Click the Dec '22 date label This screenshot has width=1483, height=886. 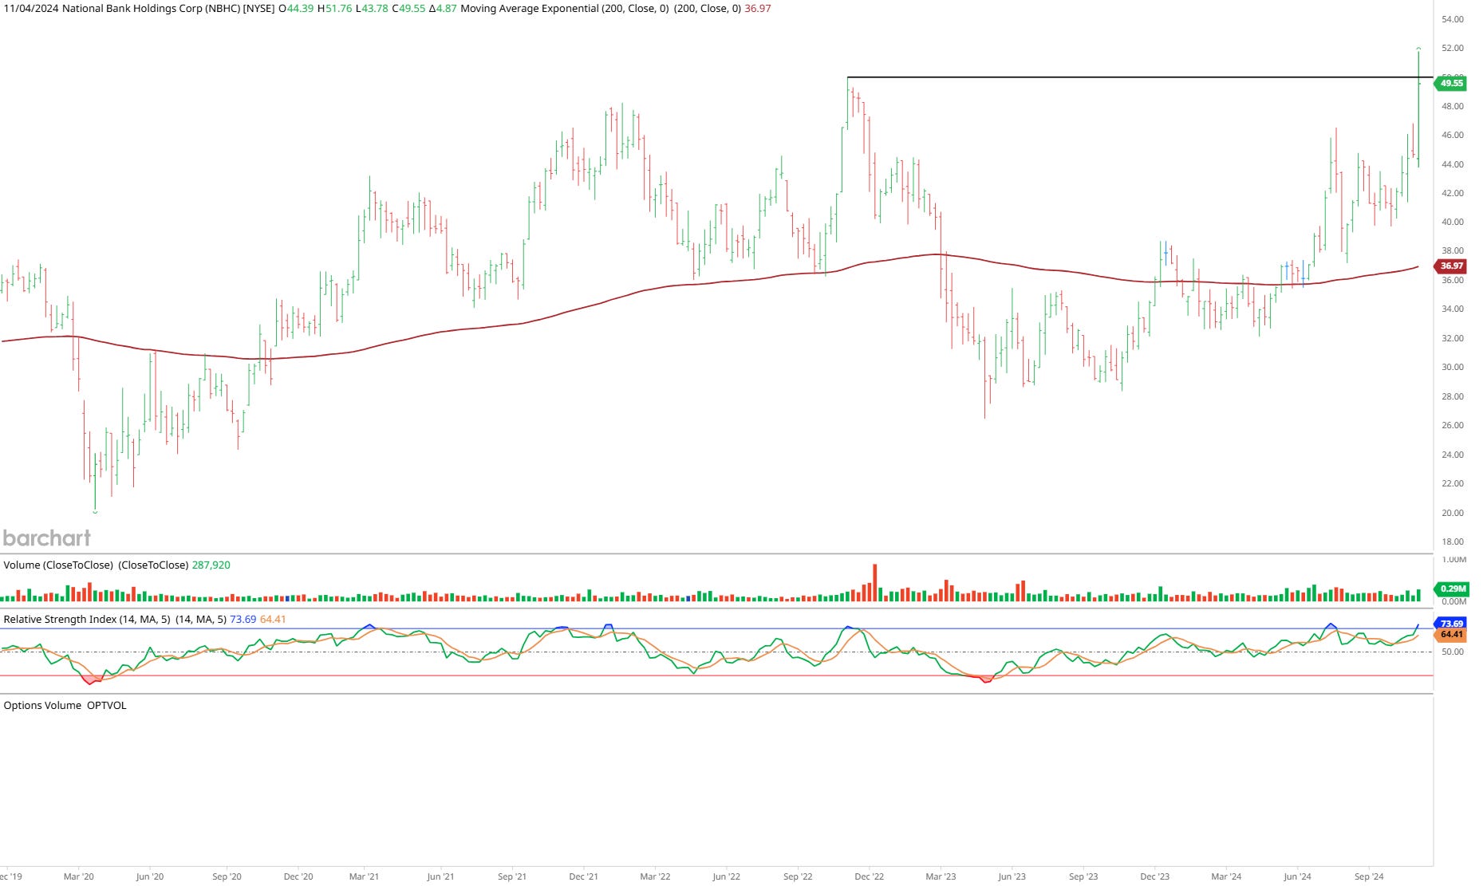pyautogui.click(x=869, y=876)
